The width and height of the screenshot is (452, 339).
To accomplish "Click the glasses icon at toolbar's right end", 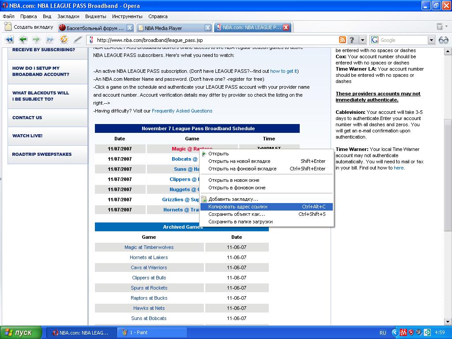I will click(x=443, y=40).
